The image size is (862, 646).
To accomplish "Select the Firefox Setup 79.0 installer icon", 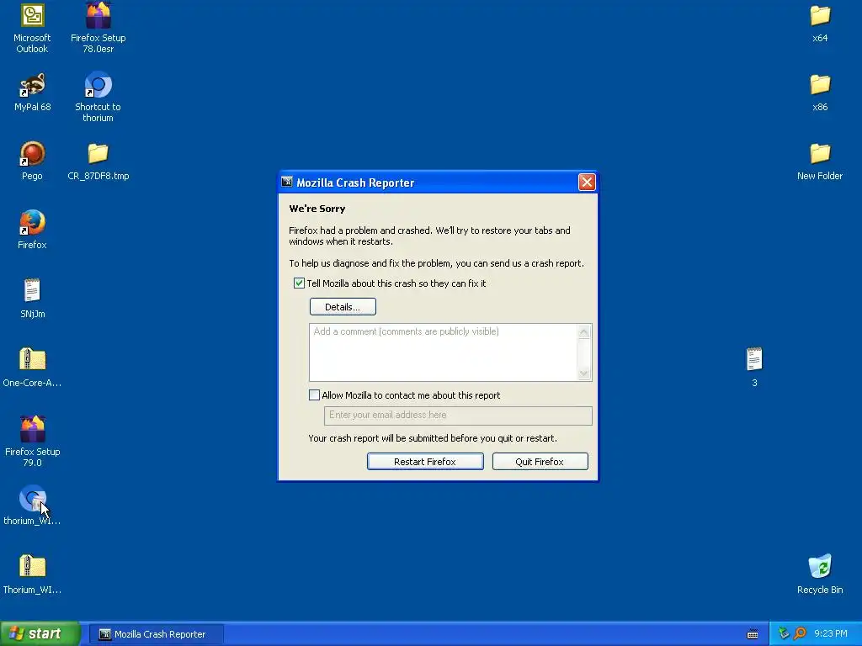I will click(33, 429).
